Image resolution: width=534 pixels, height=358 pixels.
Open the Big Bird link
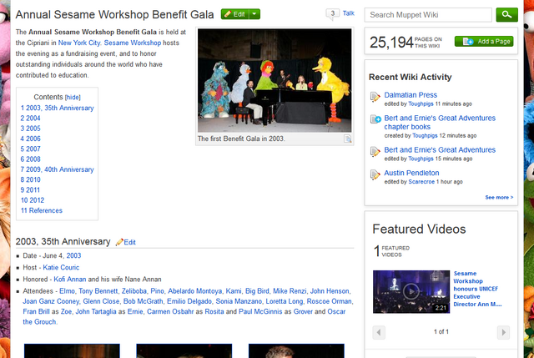[257, 291]
